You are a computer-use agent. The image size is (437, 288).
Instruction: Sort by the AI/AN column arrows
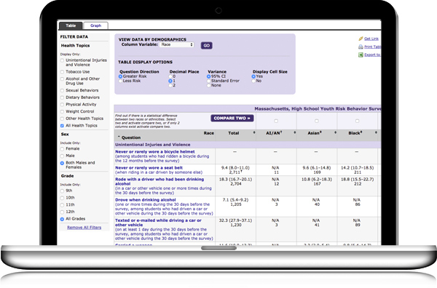click(294, 133)
